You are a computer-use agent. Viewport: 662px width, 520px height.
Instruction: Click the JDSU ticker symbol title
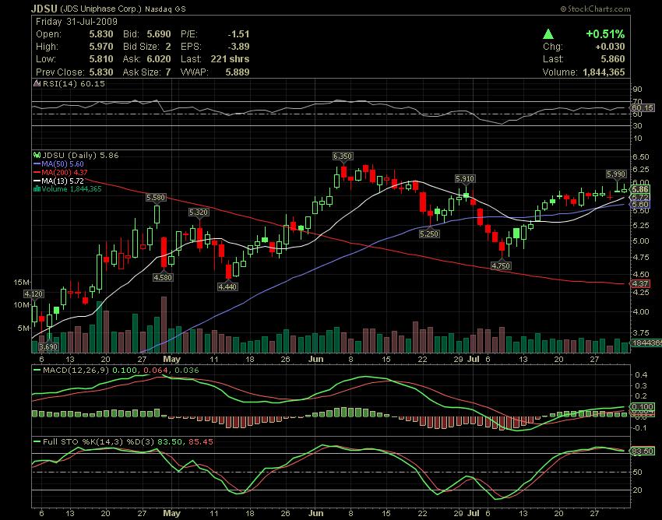click(x=44, y=9)
